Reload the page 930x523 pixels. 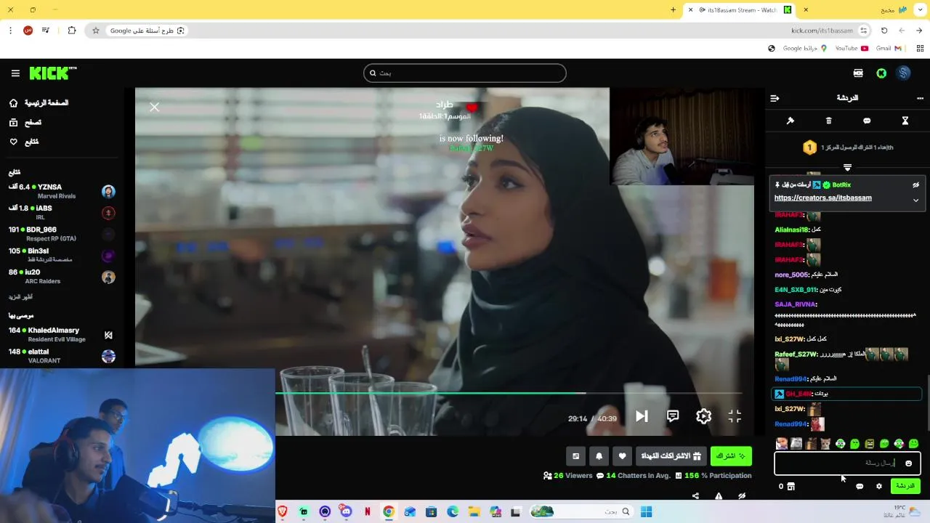point(884,31)
